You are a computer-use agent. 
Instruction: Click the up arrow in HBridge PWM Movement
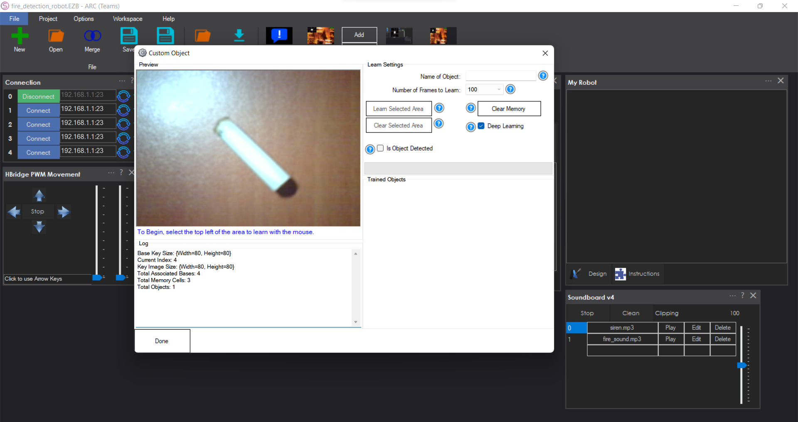(x=39, y=196)
